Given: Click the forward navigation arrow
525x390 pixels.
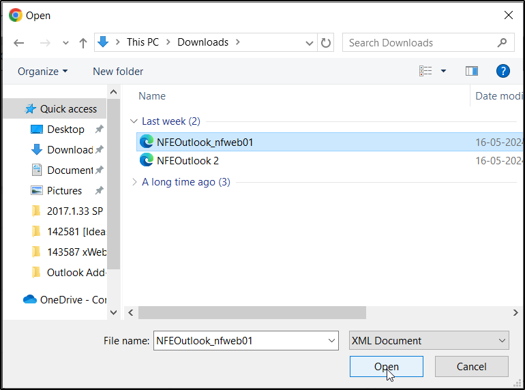Looking at the screenshot, I should pyautogui.click(x=45, y=43).
